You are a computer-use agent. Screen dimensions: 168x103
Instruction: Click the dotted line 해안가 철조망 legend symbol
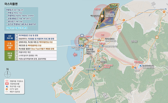tap(7, 92)
